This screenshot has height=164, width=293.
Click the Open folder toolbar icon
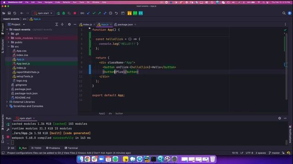(x=4, y=13)
